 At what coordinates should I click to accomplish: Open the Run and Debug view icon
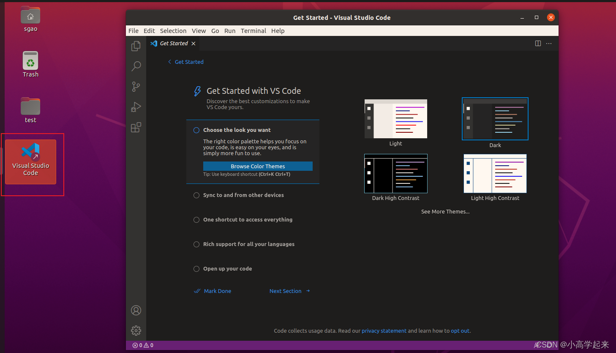coord(136,107)
